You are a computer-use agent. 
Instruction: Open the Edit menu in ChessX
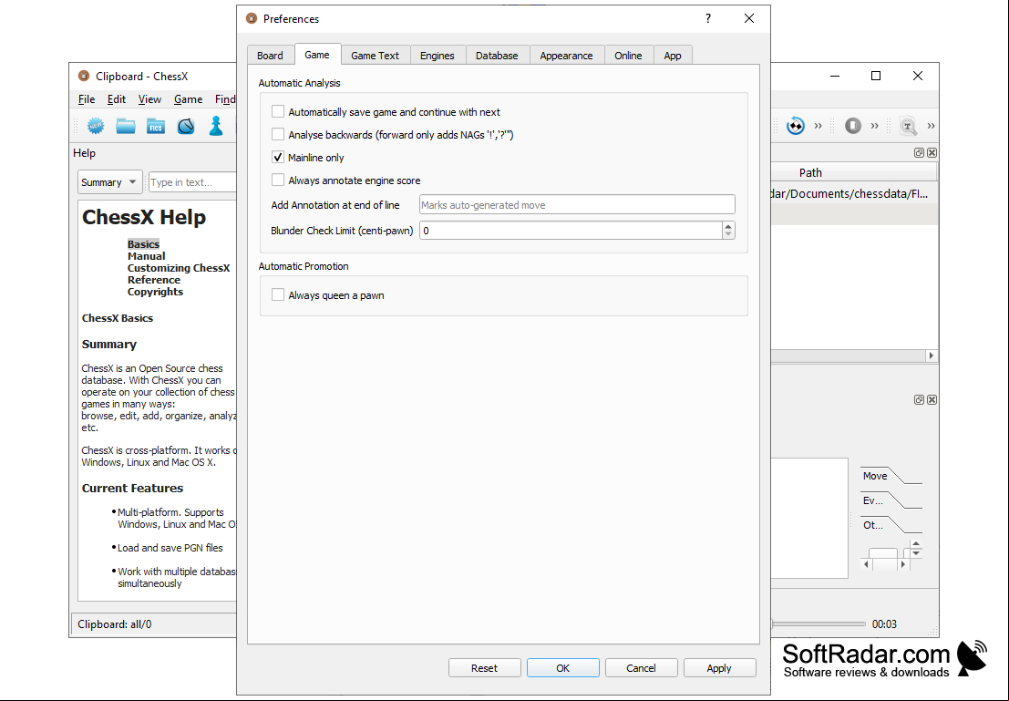coord(117,99)
